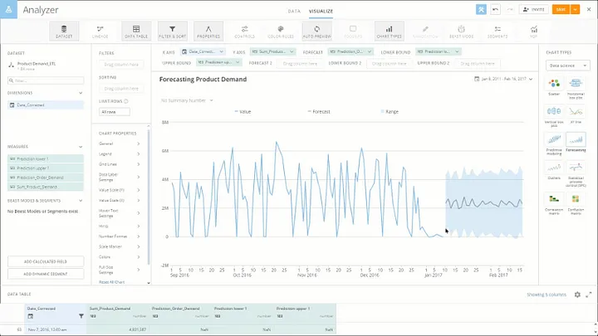
Task: Click the Beast Mode toolbar icon
Action: (462, 31)
